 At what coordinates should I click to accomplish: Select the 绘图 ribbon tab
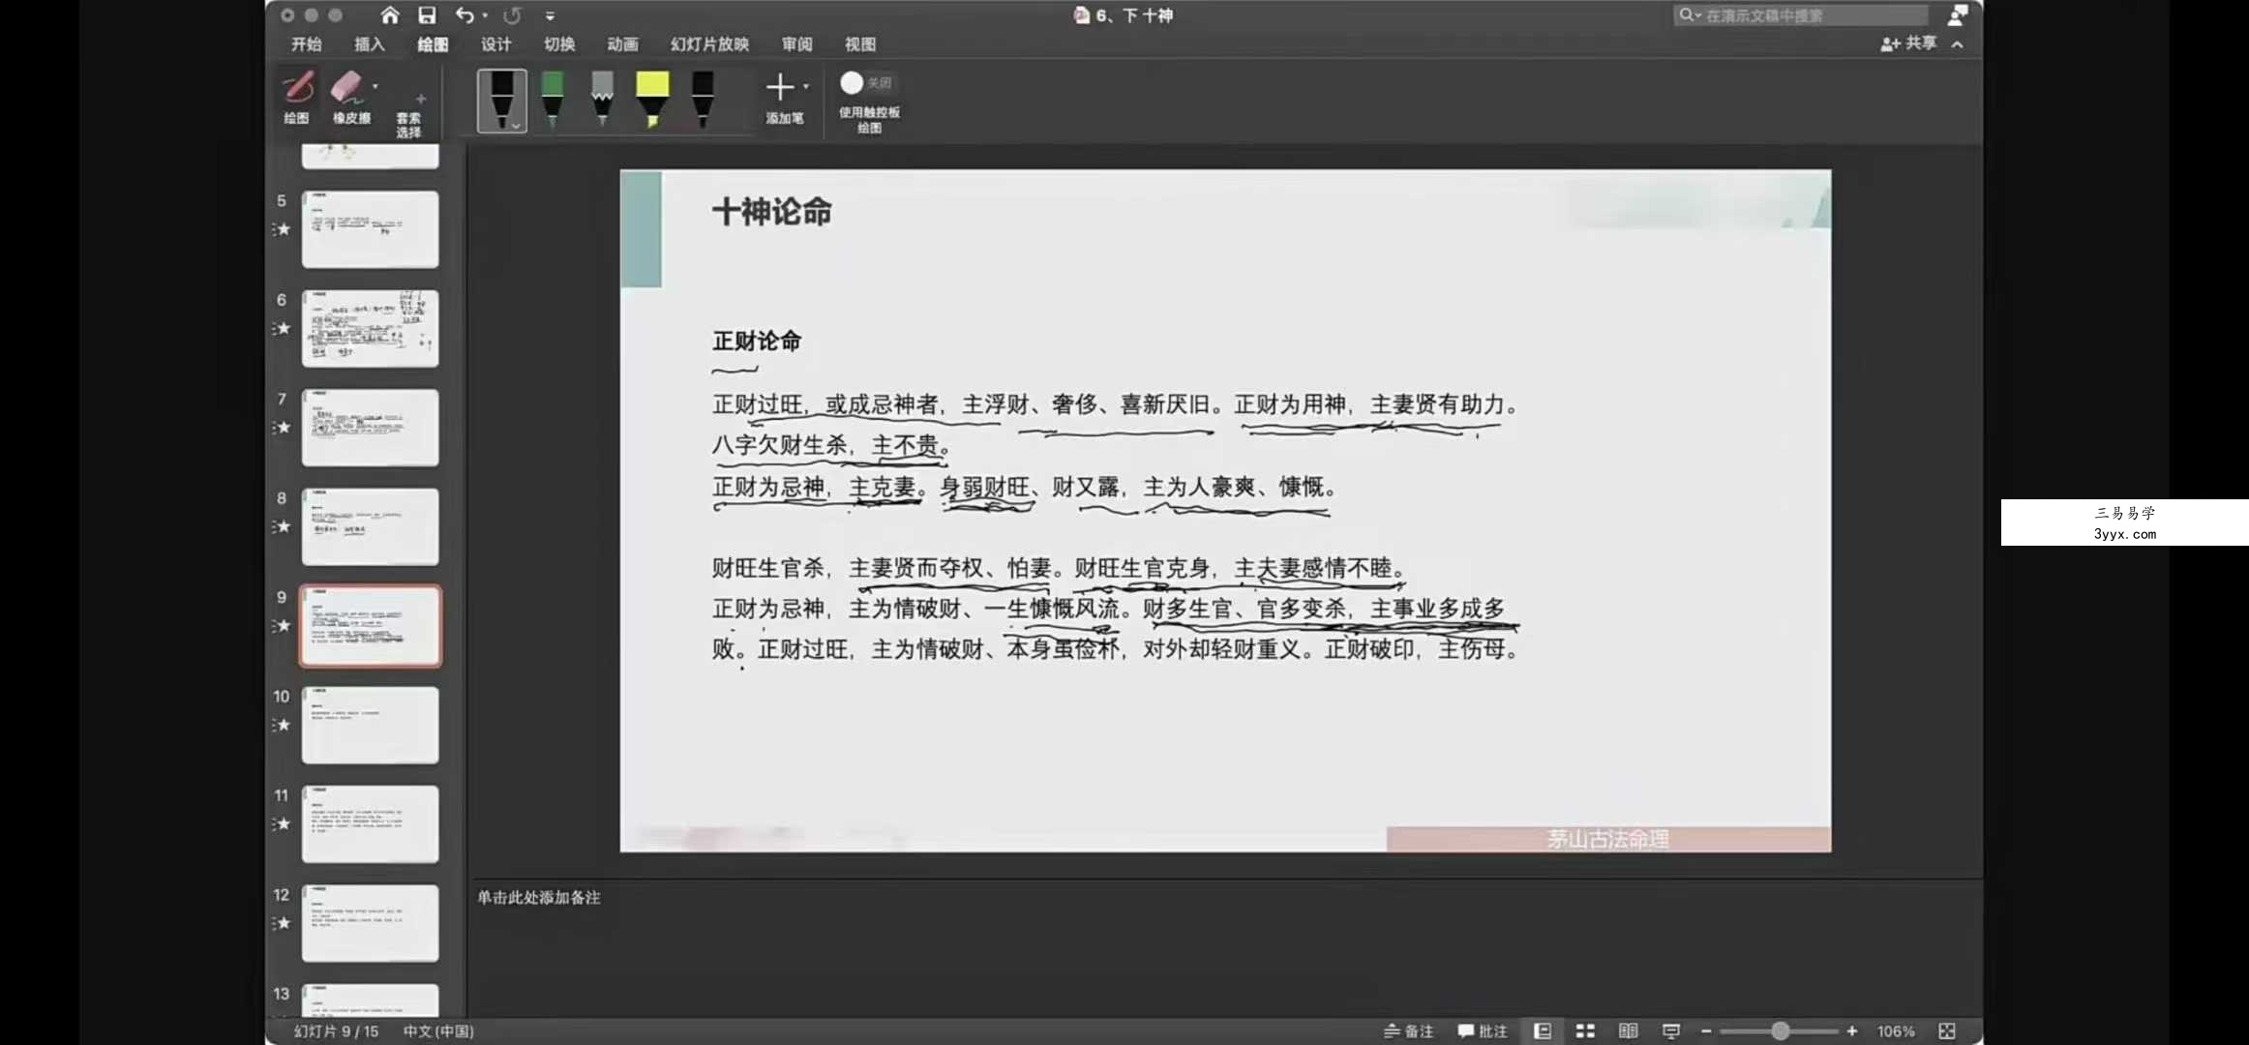[x=433, y=45]
